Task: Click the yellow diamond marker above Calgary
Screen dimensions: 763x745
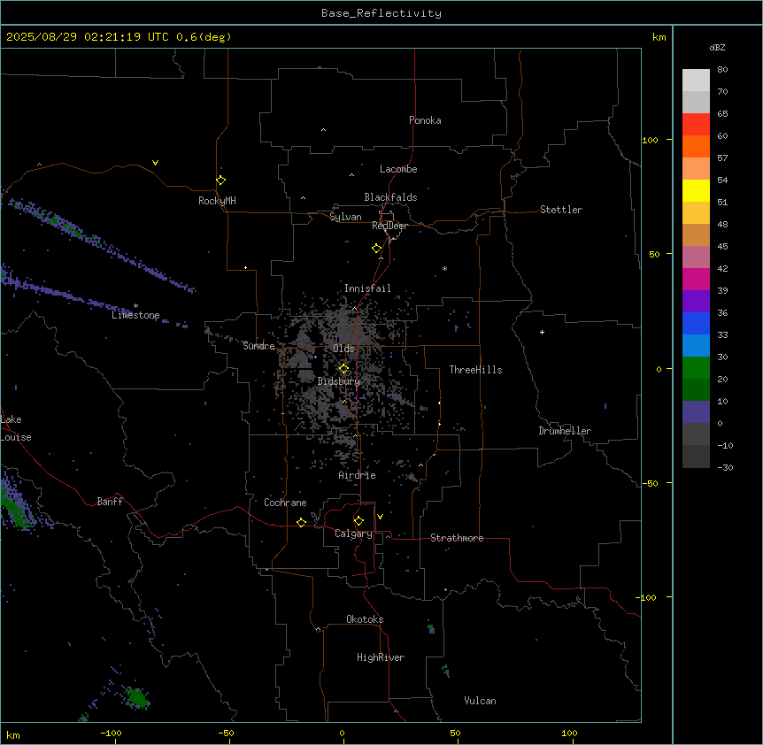Action: pyautogui.click(x=358, y=521)
